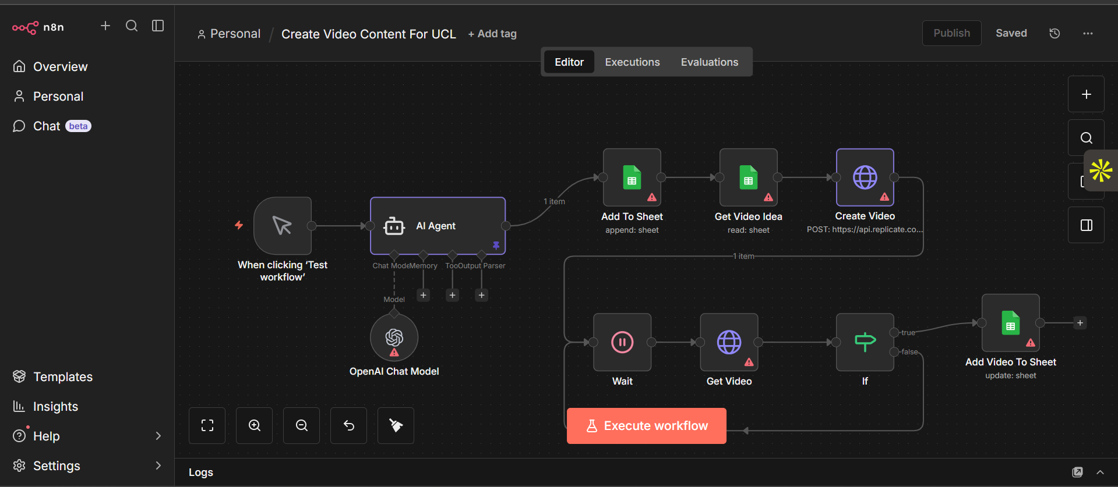Select the Create Video HTTP node
The image size is (1118, 487).
pyautogui.click(x=865, y=177)
